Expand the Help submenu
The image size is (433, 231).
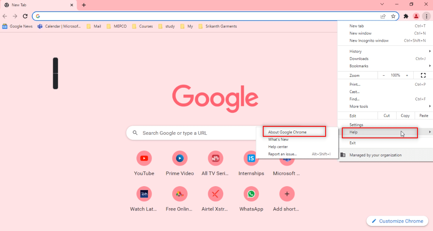click(385, 132)
